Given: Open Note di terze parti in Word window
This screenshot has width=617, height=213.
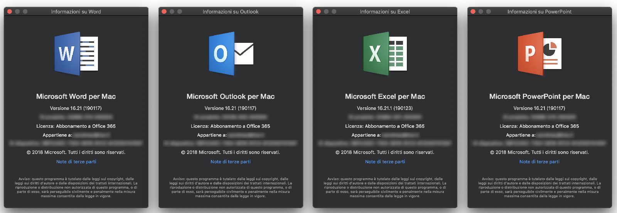Looking at the screenshot, I should pyautogui.click(x=76, y=162).
